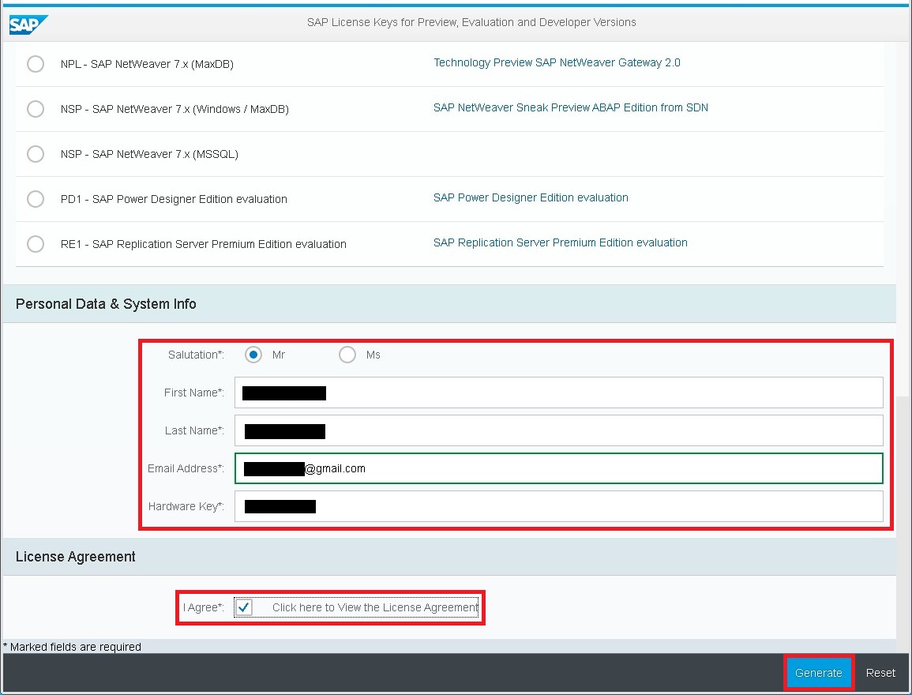
Task: Open SAP NetWeaver Sneak Preview ABAP Edition link
Action: tap(571, 107)
